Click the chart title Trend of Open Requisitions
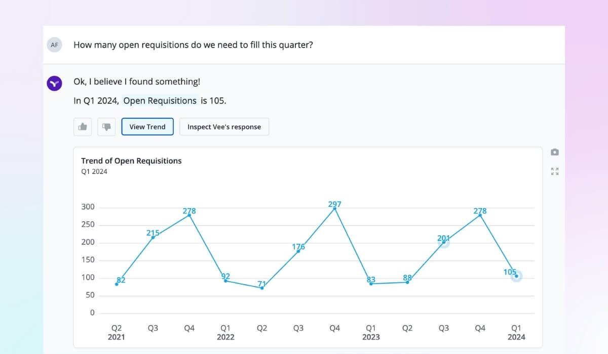Image resolution: width=608 pixels, height=354 pixels. point(131,161)
